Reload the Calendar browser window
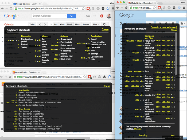Viewport: 187px width, 140px height. pos(11,9)
